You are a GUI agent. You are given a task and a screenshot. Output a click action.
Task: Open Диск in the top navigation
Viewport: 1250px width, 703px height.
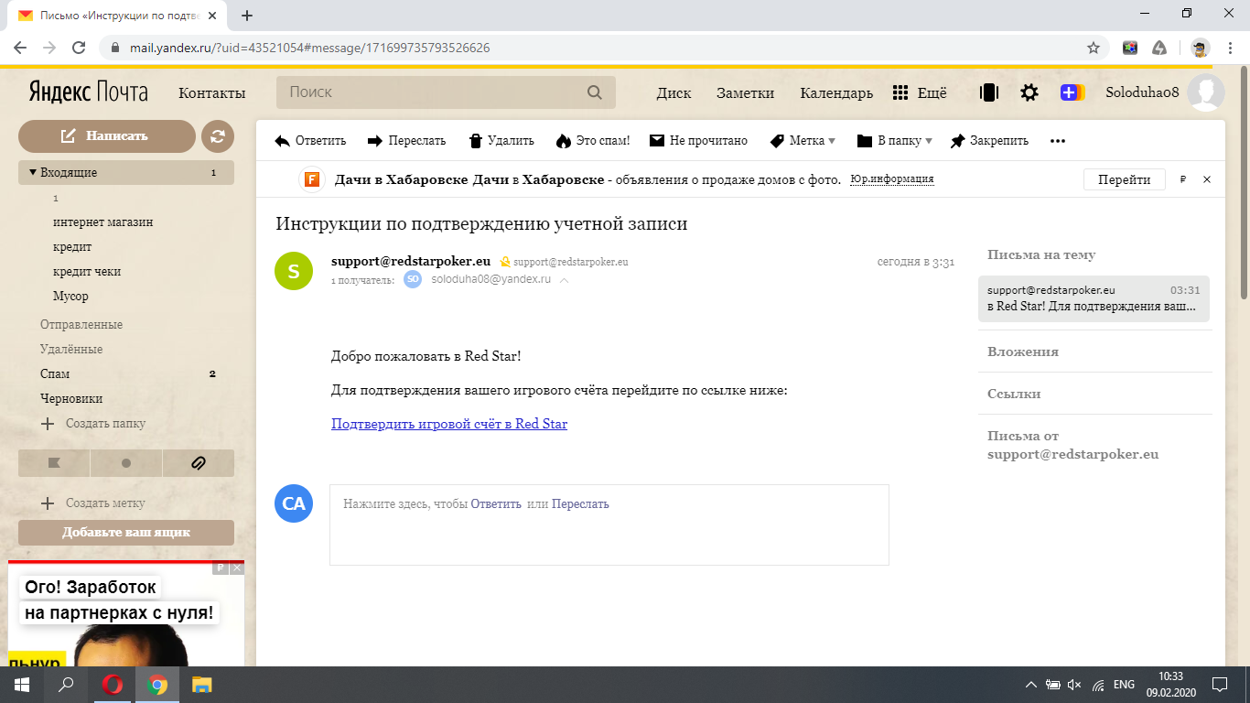[674, 92]
